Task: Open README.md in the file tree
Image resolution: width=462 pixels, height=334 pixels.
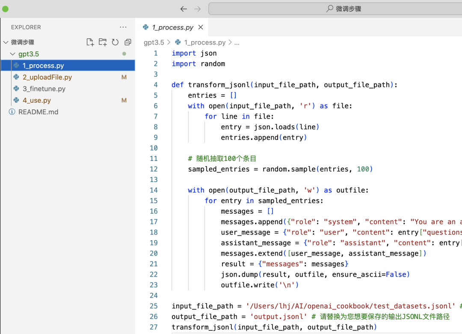Action: coord(68,112)
